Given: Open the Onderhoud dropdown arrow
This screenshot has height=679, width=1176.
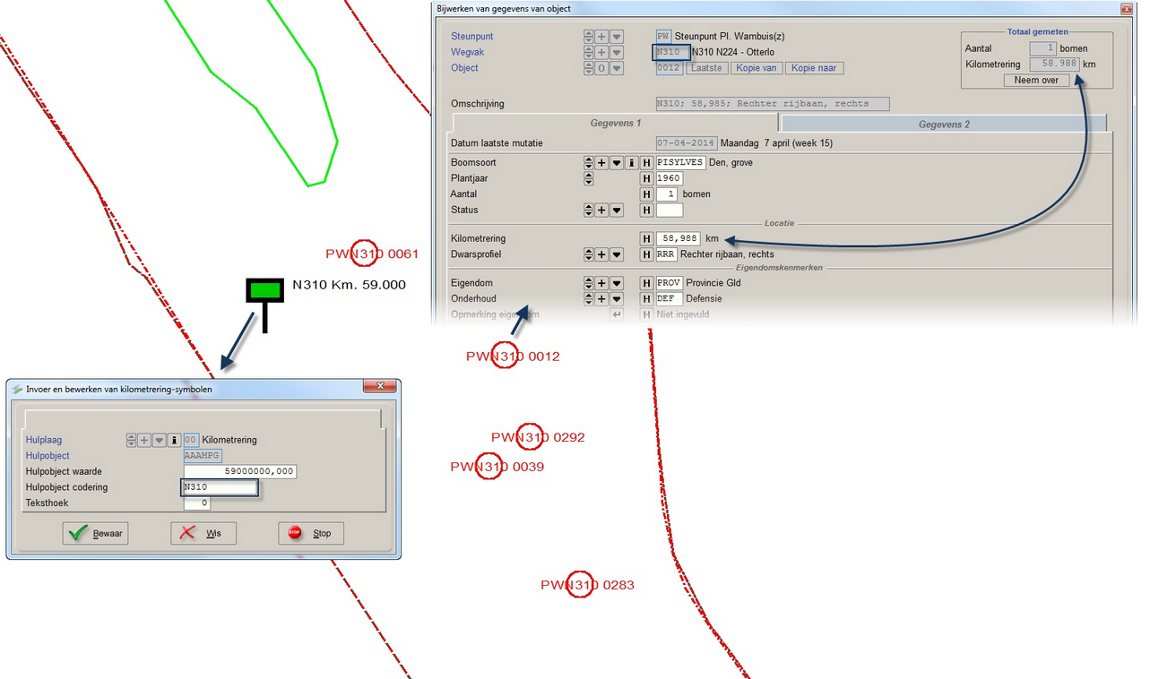Looking at the screenshot, I should click(x=617, y=298).
